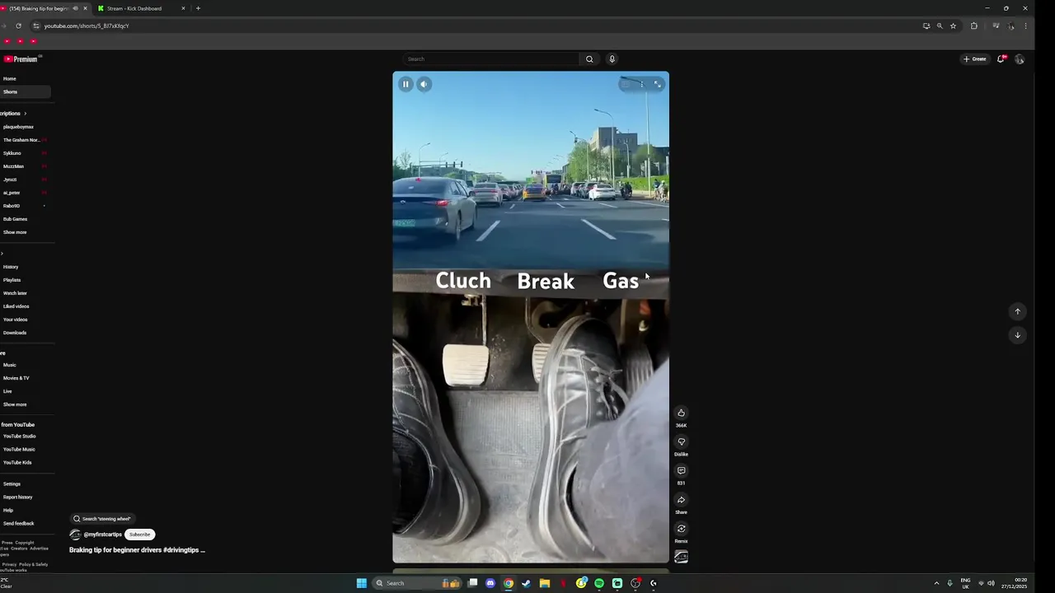Click the Search "steering wheel" suggestion chip
1055x593 pixels.
102,519
